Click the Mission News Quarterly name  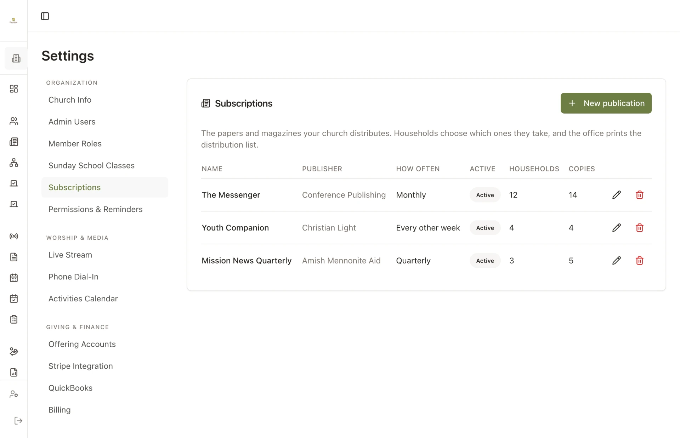[246, 261]
